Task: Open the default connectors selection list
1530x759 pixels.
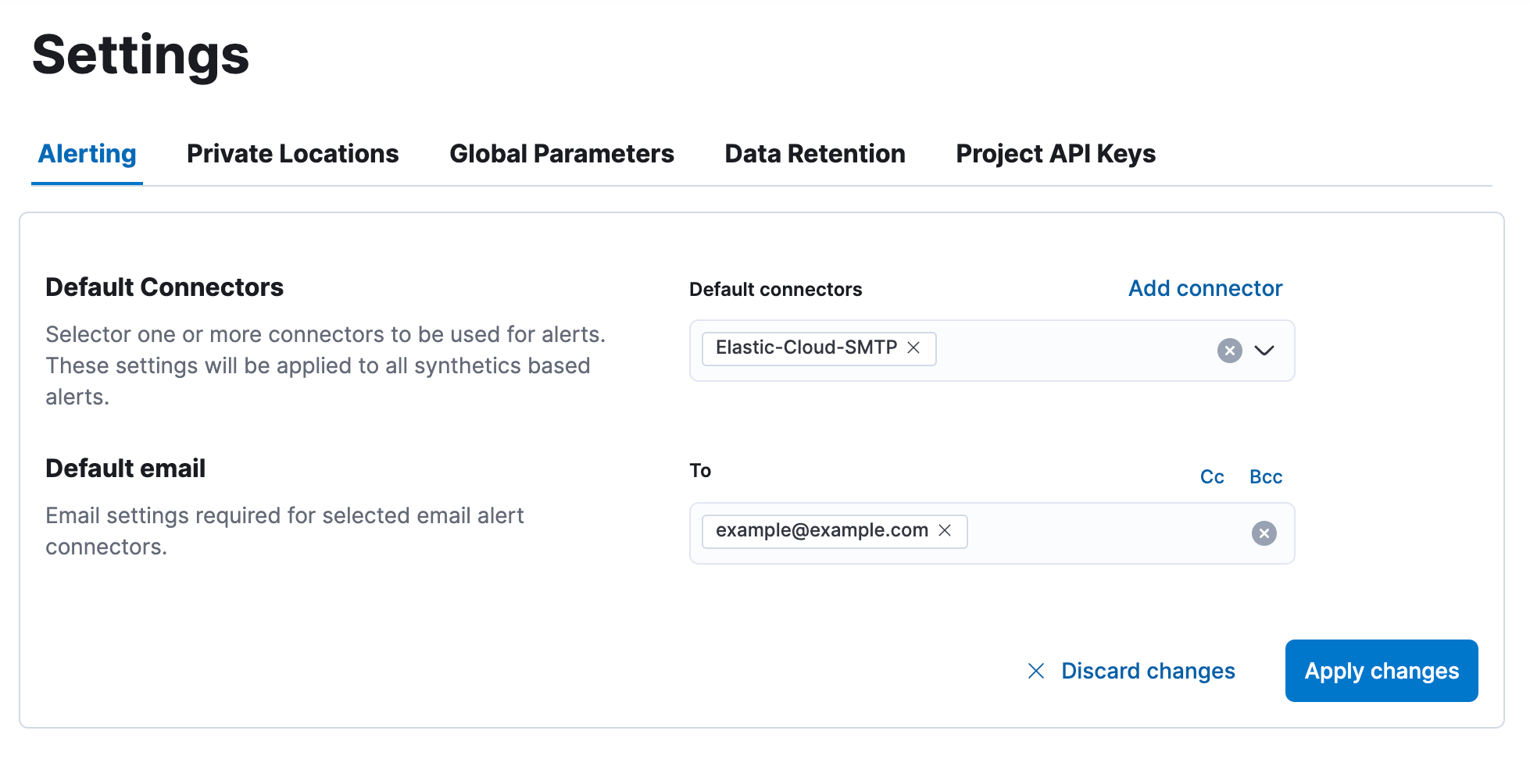Action: (x=1265, y=351)
